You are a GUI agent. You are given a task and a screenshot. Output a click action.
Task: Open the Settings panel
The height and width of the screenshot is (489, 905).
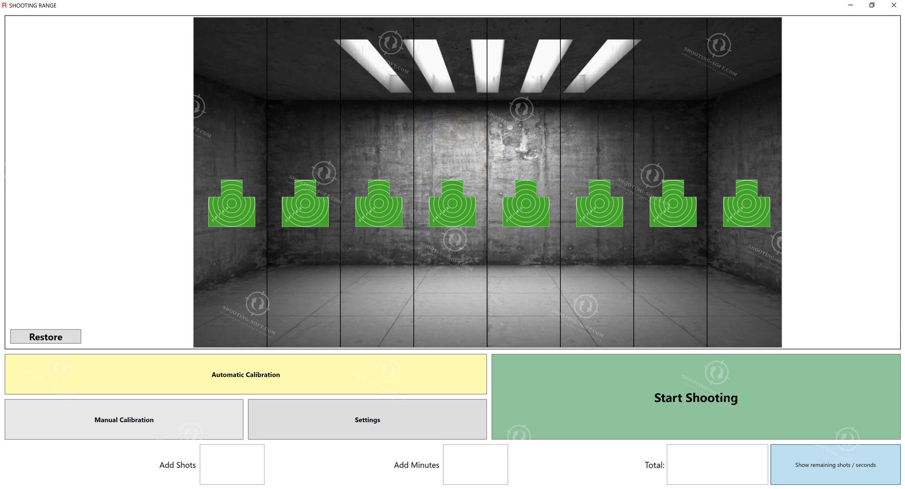pos(367,420)
